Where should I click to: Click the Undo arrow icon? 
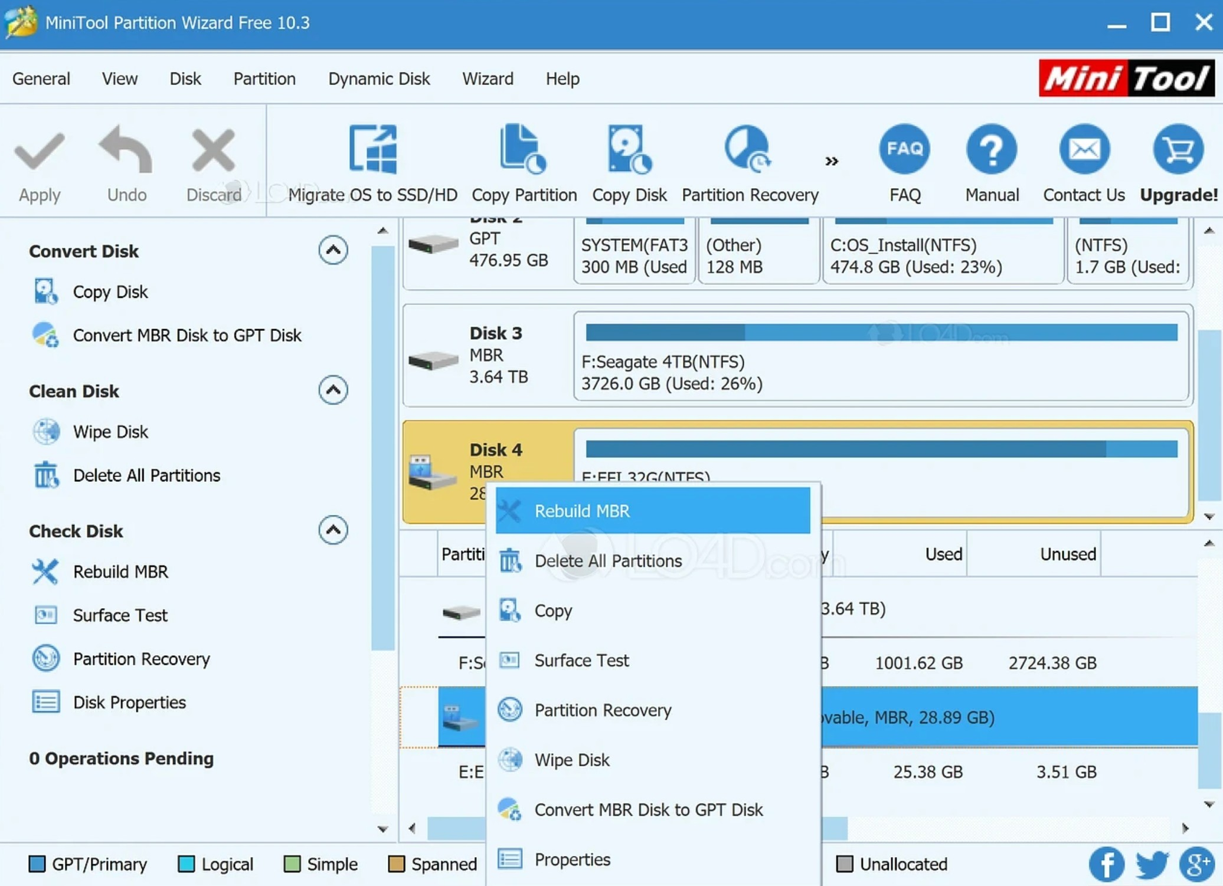click(x=126, y=149)
